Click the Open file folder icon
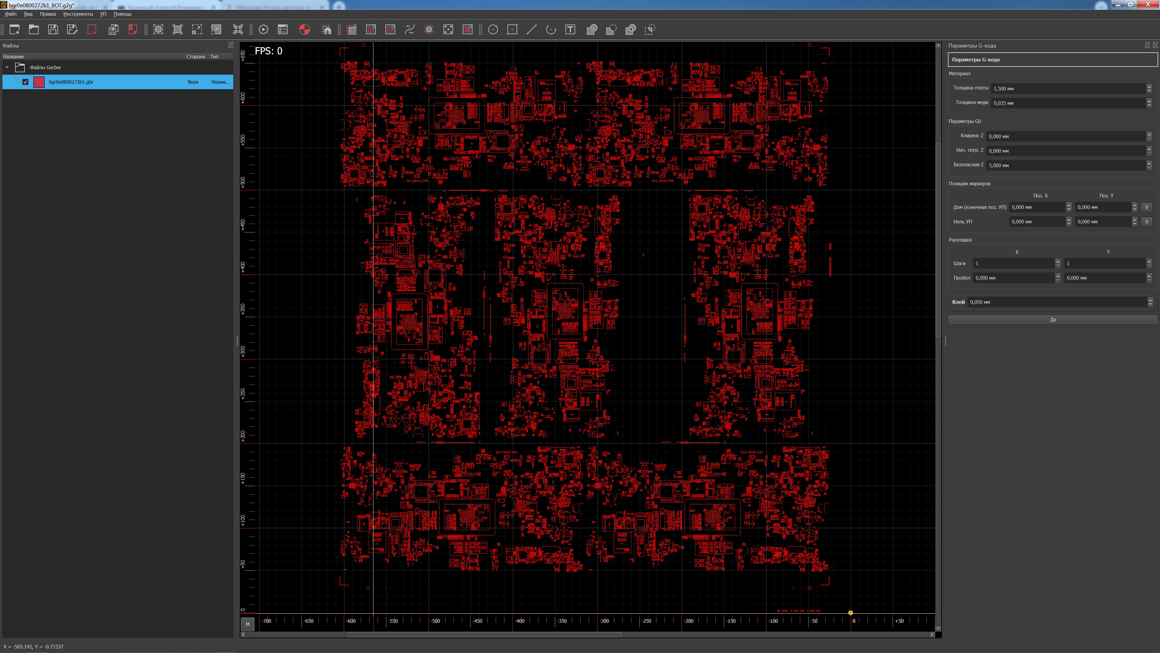The height and width of the screenshot is (653, 1160). click(x=34, y=30)
